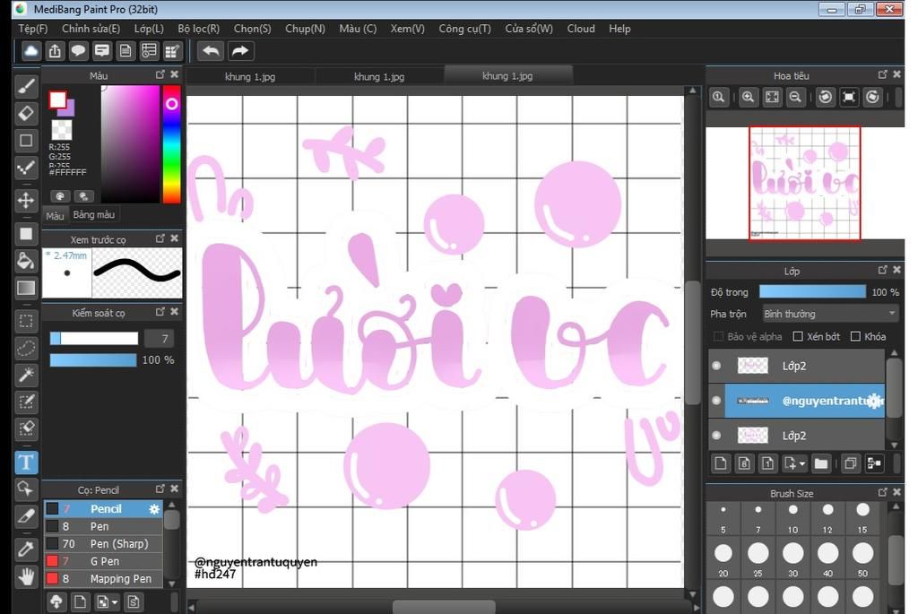Duplicate the layer using the copy icon
Viewport: 918px width, 614px height.
click(x=851, y=463)
